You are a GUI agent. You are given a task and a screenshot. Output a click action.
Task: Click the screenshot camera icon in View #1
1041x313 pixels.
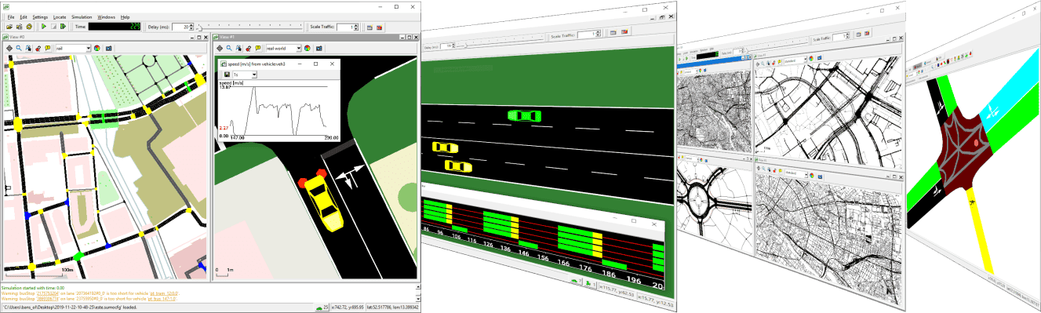coord(318,48)
